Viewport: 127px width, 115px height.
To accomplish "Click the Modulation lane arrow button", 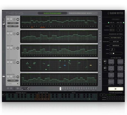I will [x=18, y=77].
